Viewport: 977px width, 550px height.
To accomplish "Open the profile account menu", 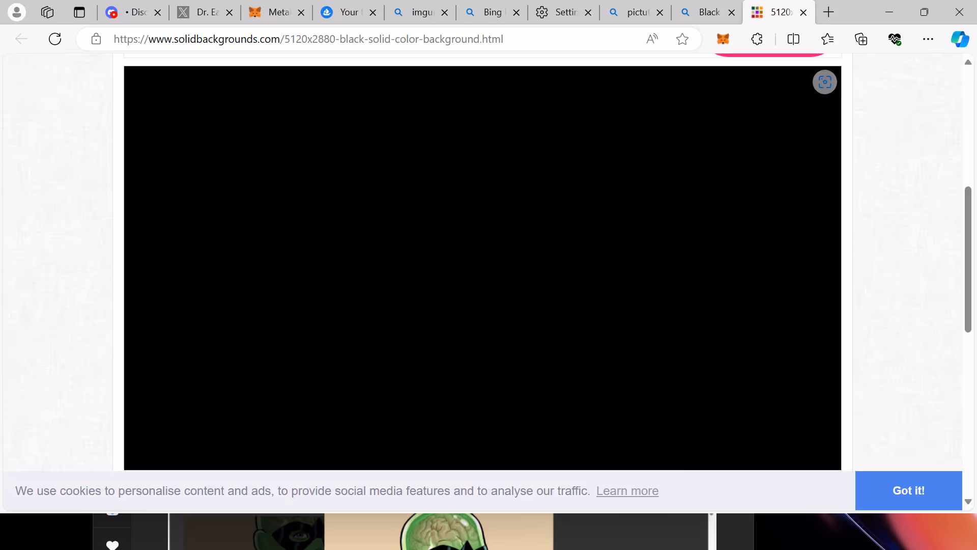I will click(17, 12).
